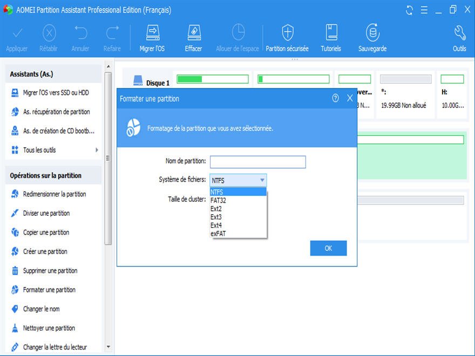Select second partition usage bar on Disque 1
475x356 pixels.
click(293, 79)
